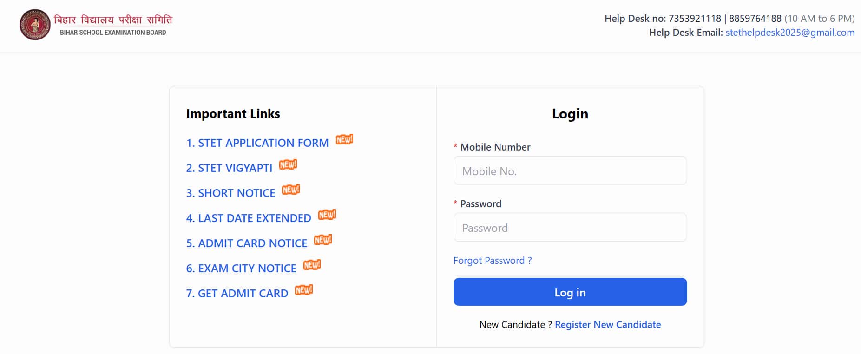This screenshot has height=354, width=861.
Task: Click NEW badge next to Exam City Notice
Action: click(x=312, y=265)
